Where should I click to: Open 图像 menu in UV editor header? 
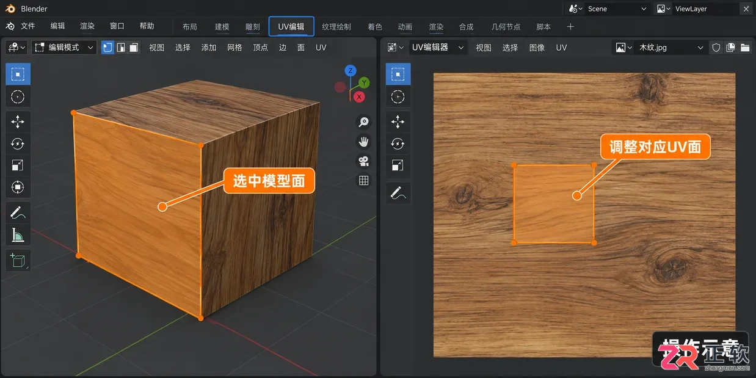pyautogui.click(x=537, y=48)
